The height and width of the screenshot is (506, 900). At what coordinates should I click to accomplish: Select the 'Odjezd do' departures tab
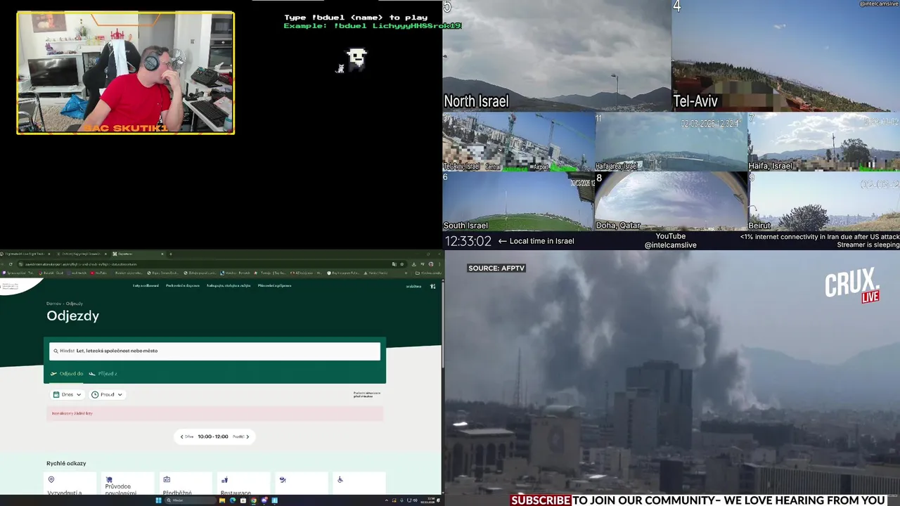click(x=67, y=374)
